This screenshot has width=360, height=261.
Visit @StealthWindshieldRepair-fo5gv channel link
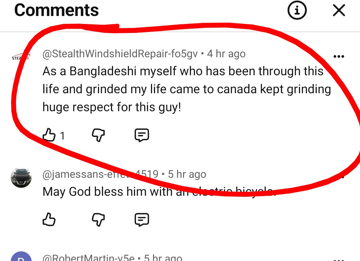click(x=120, y=54)
